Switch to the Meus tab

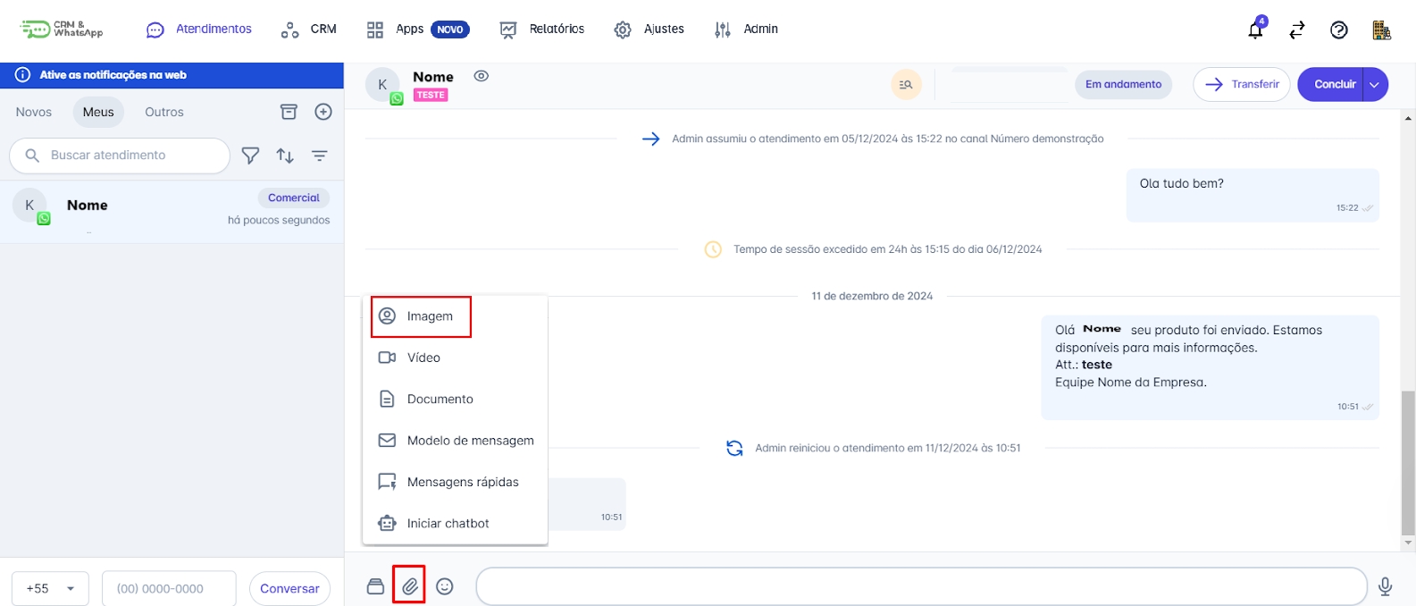(98, 112)
